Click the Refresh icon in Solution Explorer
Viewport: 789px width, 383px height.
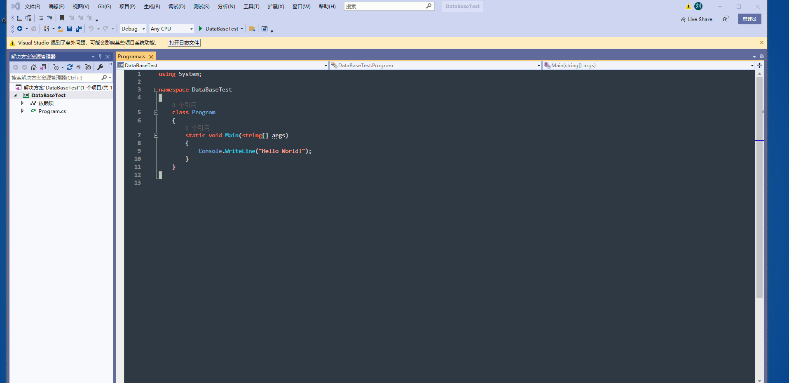point(69,67)
